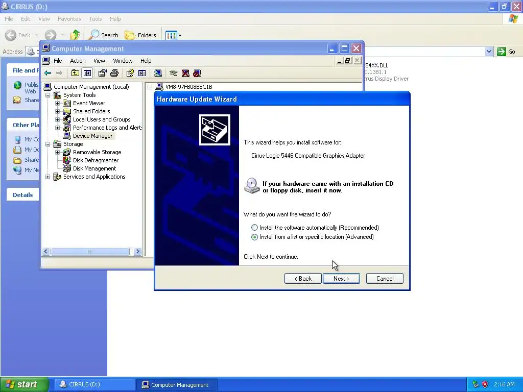
Task: Open the Window menu
Action: [x=123, y=61]
